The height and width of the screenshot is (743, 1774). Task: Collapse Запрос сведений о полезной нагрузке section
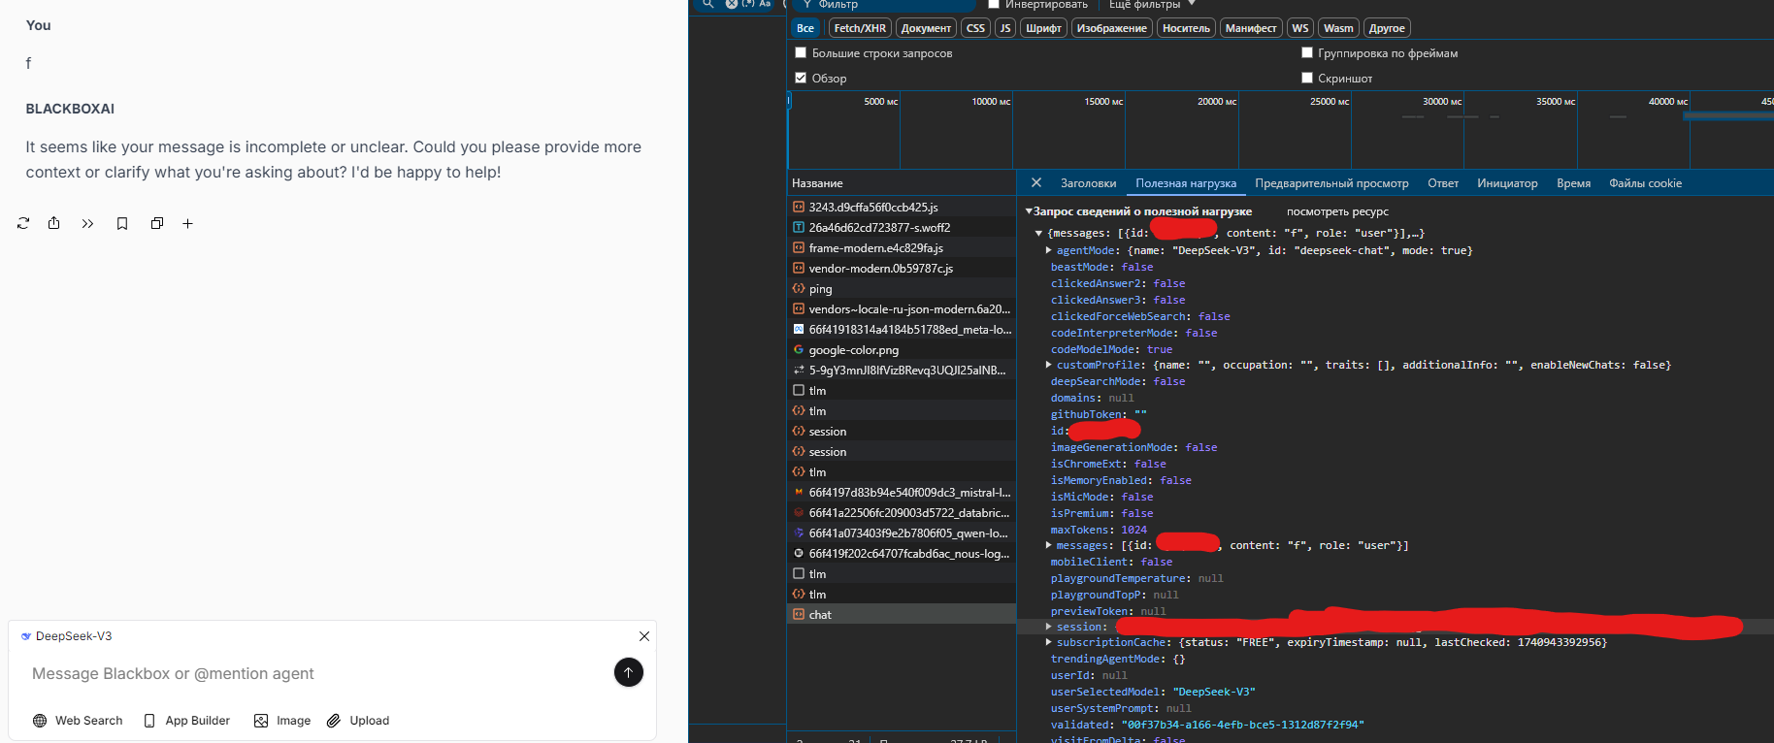[1030, 211]
